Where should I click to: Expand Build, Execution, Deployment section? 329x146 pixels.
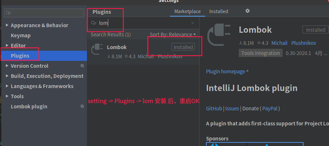[8, 76]
